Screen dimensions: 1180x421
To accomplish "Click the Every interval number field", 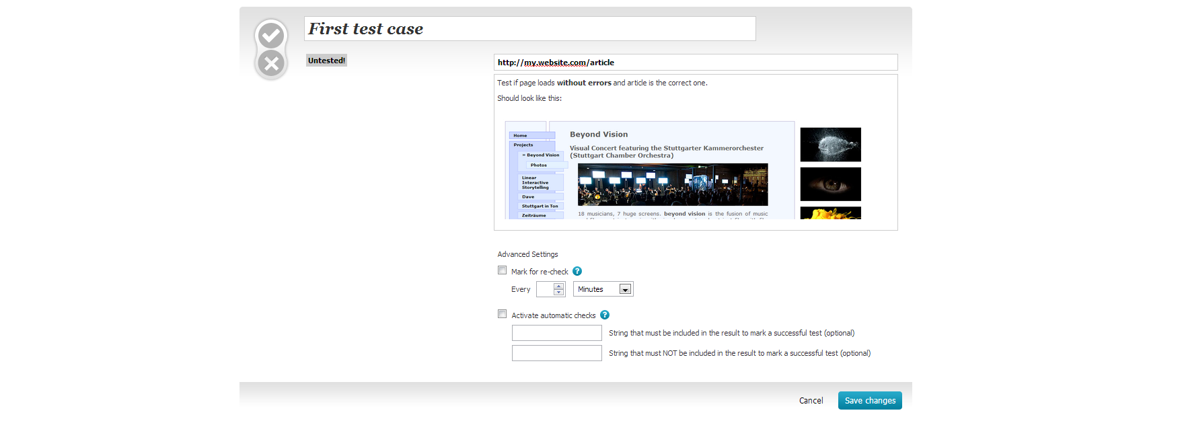I will tap(546, 289).
